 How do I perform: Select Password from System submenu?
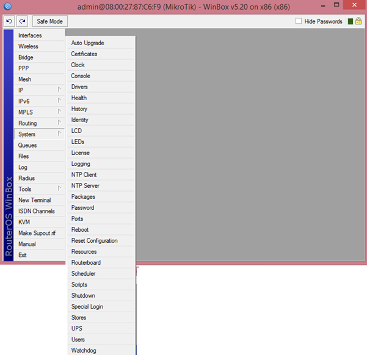click(101, 207)
